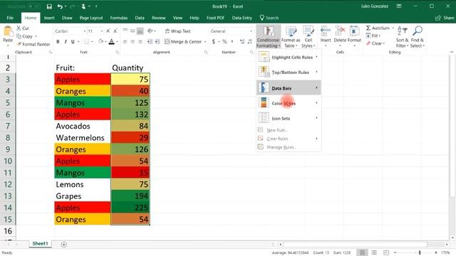
Task: Click the Save icon in the title bar
Action: [x=49, y=6]
